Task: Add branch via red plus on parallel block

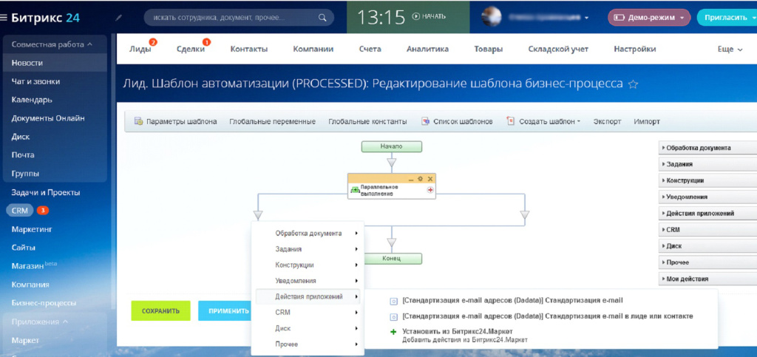Action: [x=430, y=191]
